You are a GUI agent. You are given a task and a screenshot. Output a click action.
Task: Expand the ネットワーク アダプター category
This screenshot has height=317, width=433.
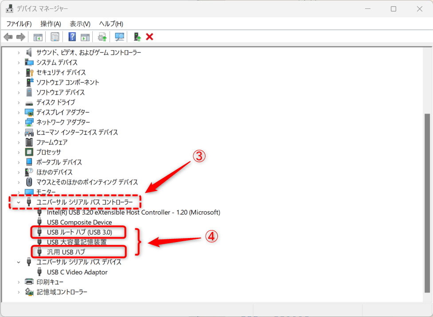coord(19,122)
